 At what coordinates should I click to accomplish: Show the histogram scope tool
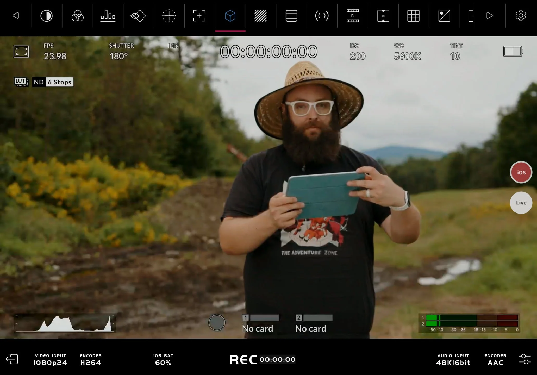pyautogui.click(x=108, y=16)
